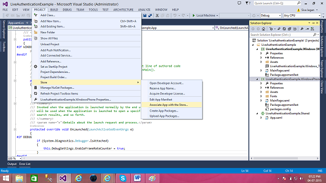Open the DEBUG menu
The image size is (326, 183).
click(67, 10)
